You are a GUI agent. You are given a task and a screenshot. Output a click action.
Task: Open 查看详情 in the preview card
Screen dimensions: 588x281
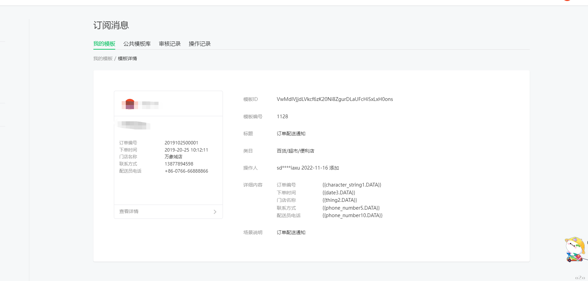(x=129, y=211)
